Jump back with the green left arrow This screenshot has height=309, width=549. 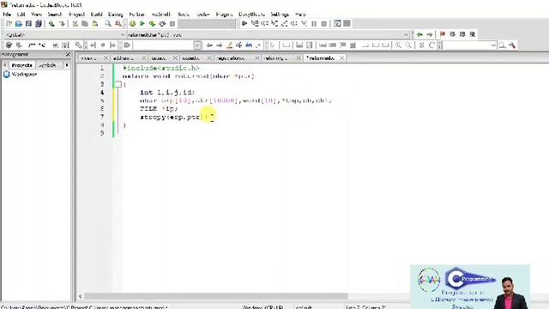coord(419,34)
